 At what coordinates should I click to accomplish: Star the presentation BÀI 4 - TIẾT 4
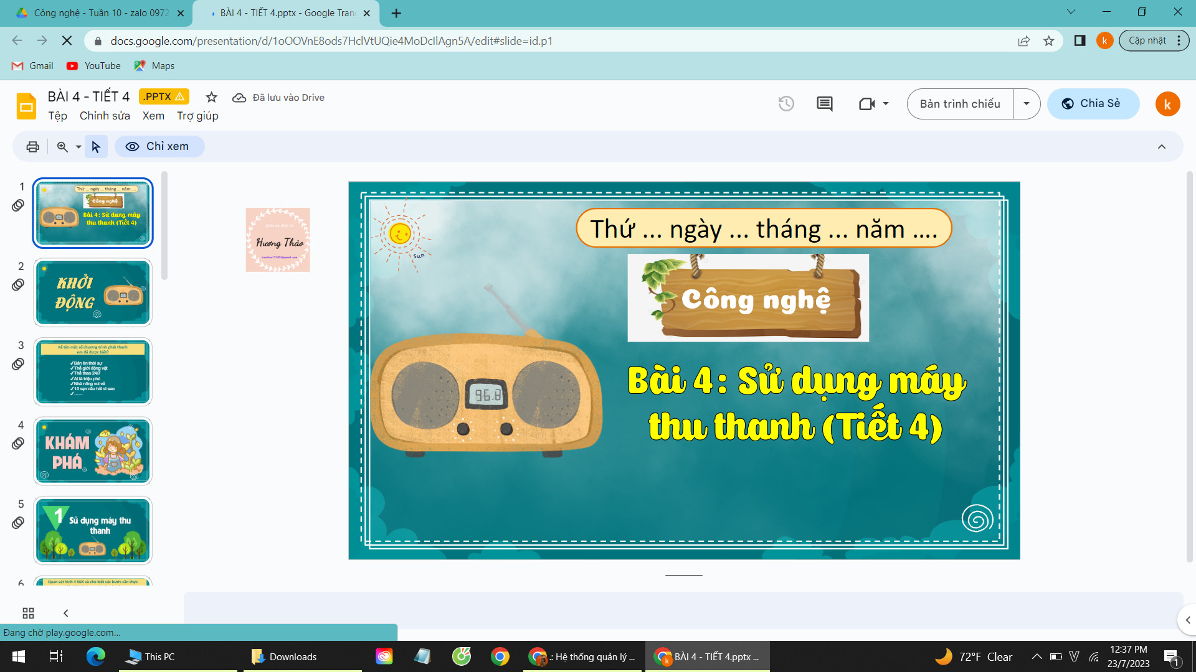tap(212, 97)
